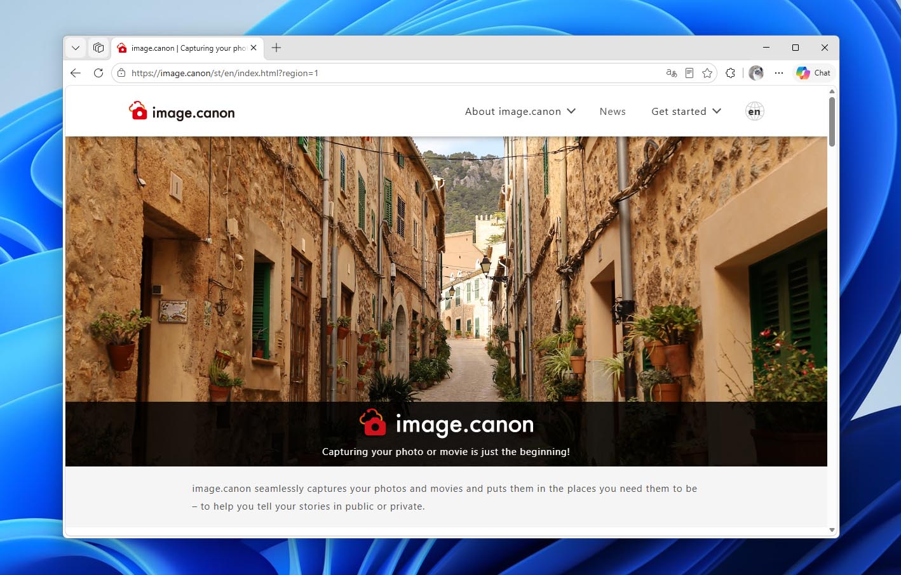The height and width of the screenshot is (575, 901).
Task: Open the browser profile avatar
Action: [756, 73]
